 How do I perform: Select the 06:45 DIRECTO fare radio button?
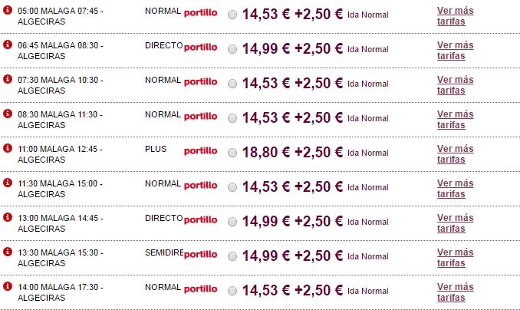(232, 49)
